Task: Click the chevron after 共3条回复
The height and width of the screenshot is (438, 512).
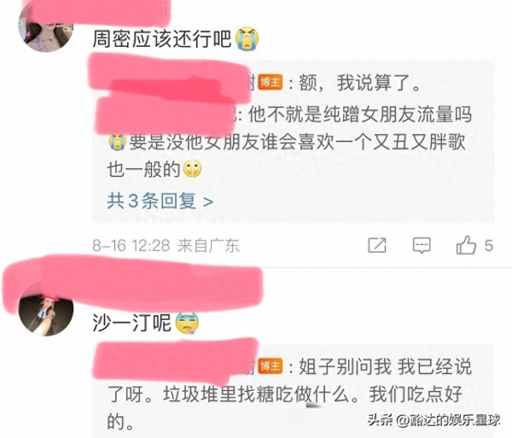Action: pos(208,202)
